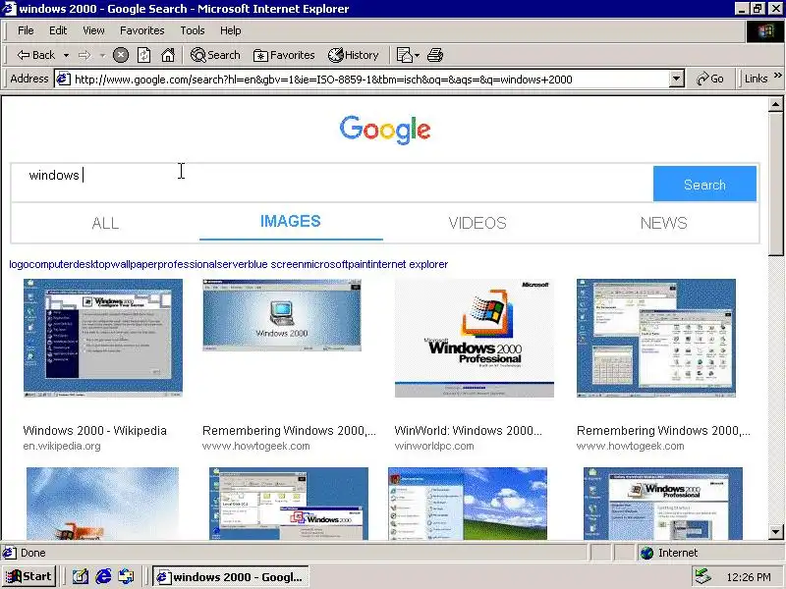This screenshot has height=589, width=786.
Task: Open the Search pane from the toolbar
Action: 215,55
